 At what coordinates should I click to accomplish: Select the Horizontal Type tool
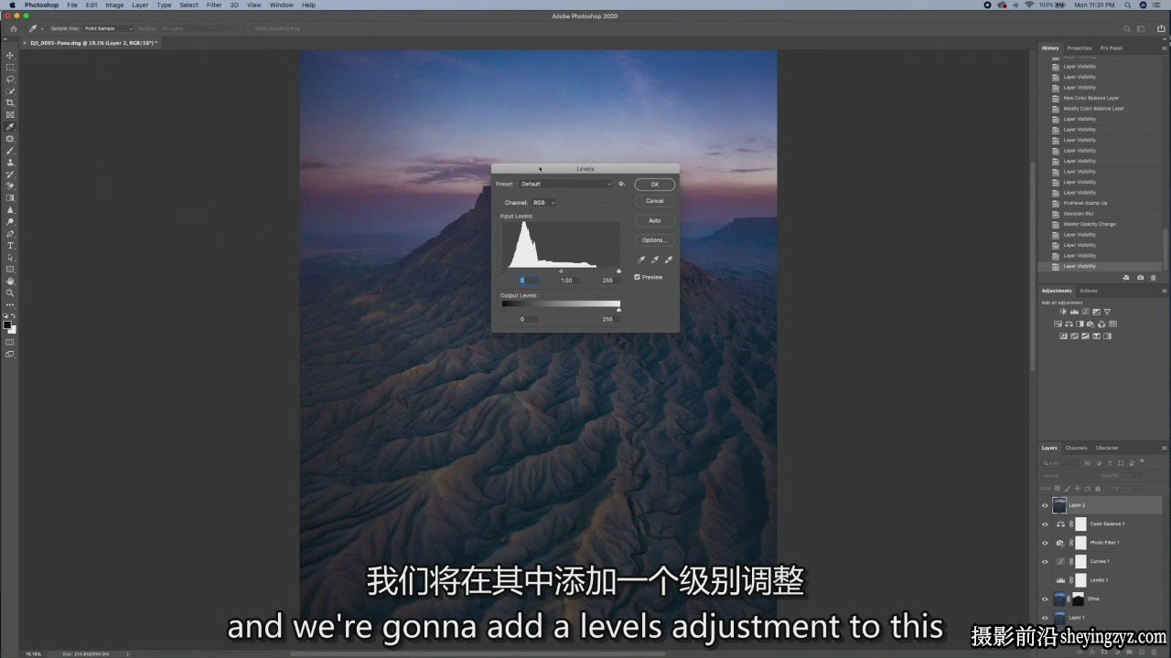tap(10, 246)
